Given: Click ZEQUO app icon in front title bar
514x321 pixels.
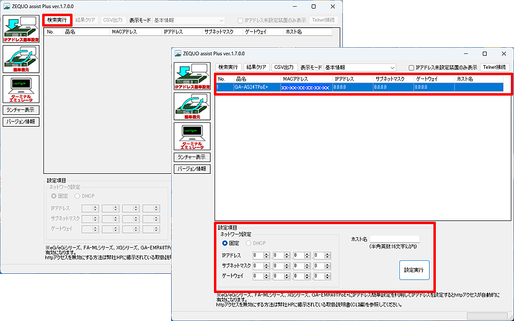Looking at the screenshot, I should (178, 53).
